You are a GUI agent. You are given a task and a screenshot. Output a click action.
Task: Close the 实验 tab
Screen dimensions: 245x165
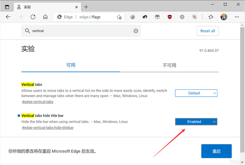coord(77,7)
